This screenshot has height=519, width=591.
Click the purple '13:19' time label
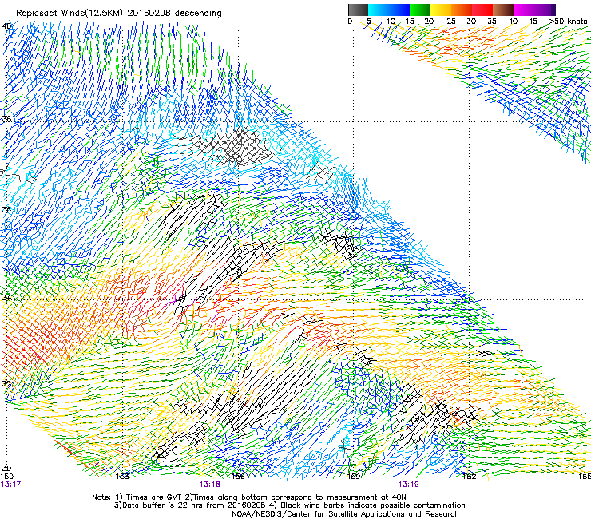coord(408,485)
